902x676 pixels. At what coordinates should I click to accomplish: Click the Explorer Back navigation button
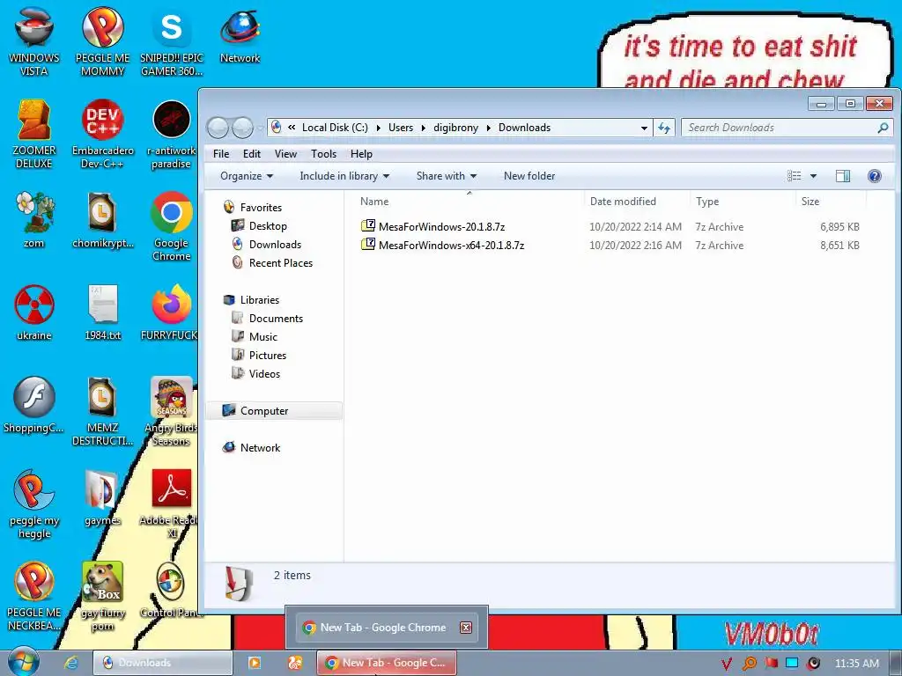[x=218, y=128]
